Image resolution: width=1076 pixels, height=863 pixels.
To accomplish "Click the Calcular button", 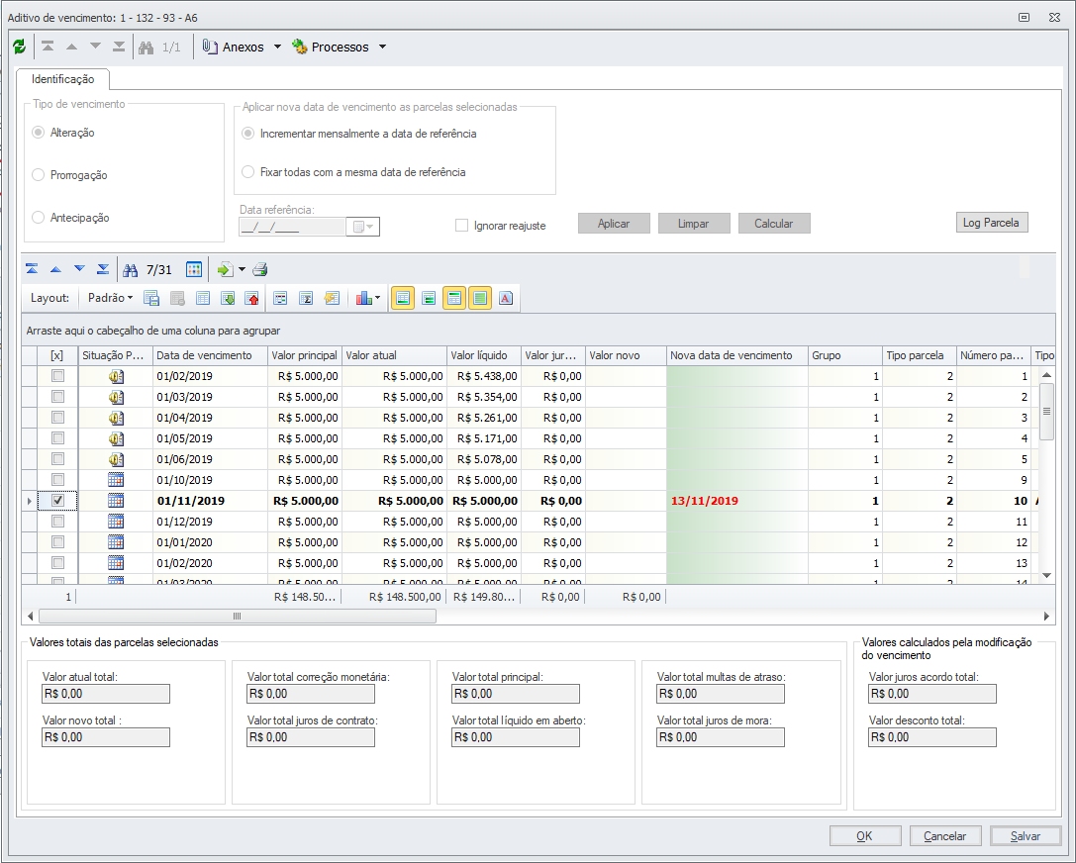I will tap(774, 223).
